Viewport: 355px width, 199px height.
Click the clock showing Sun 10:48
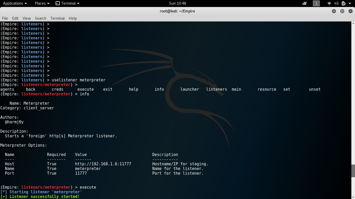click(x=177, y=3)
